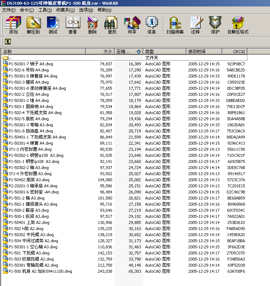The image size is (270, 286).
Task: Click the 保护 (Protect) shield icon
Action: (215, 25)
